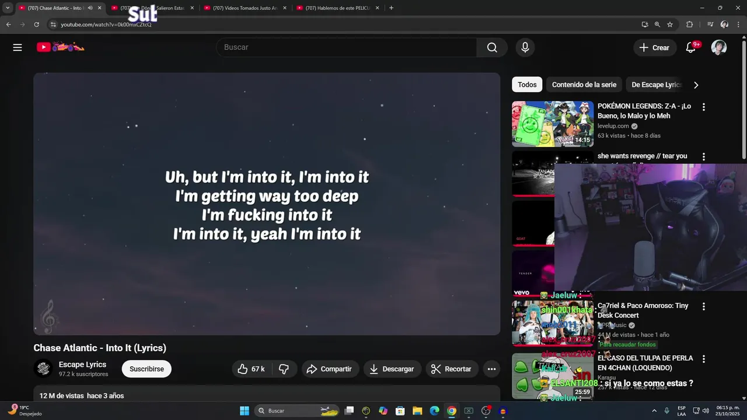Open options for Ca7riel & Paco Amoroso video
The image size is (747, 420).
click(704, 306)
